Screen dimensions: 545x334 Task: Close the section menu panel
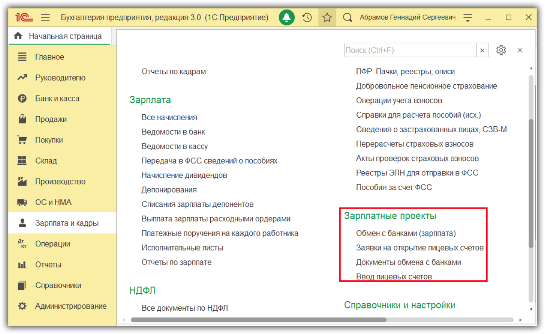point(520,50)
